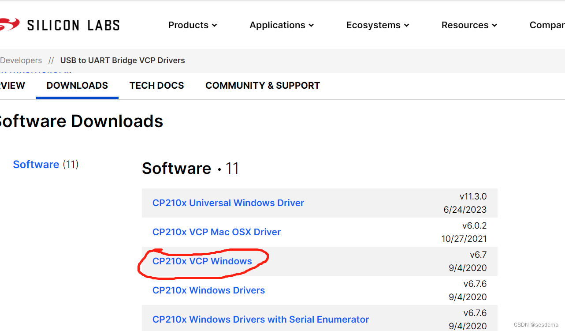Select the DOWNLOADS tab
565x331 pixels.
coord(77,85)
